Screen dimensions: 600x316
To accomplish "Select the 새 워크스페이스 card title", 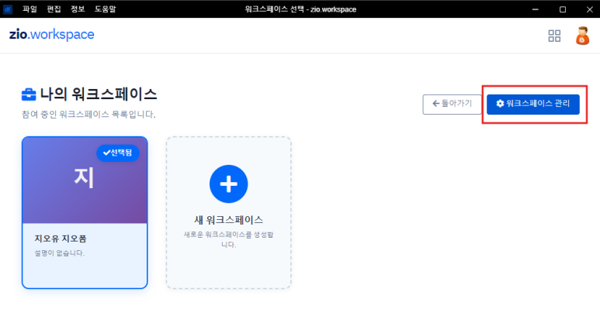I will click(x=228, y=219).
